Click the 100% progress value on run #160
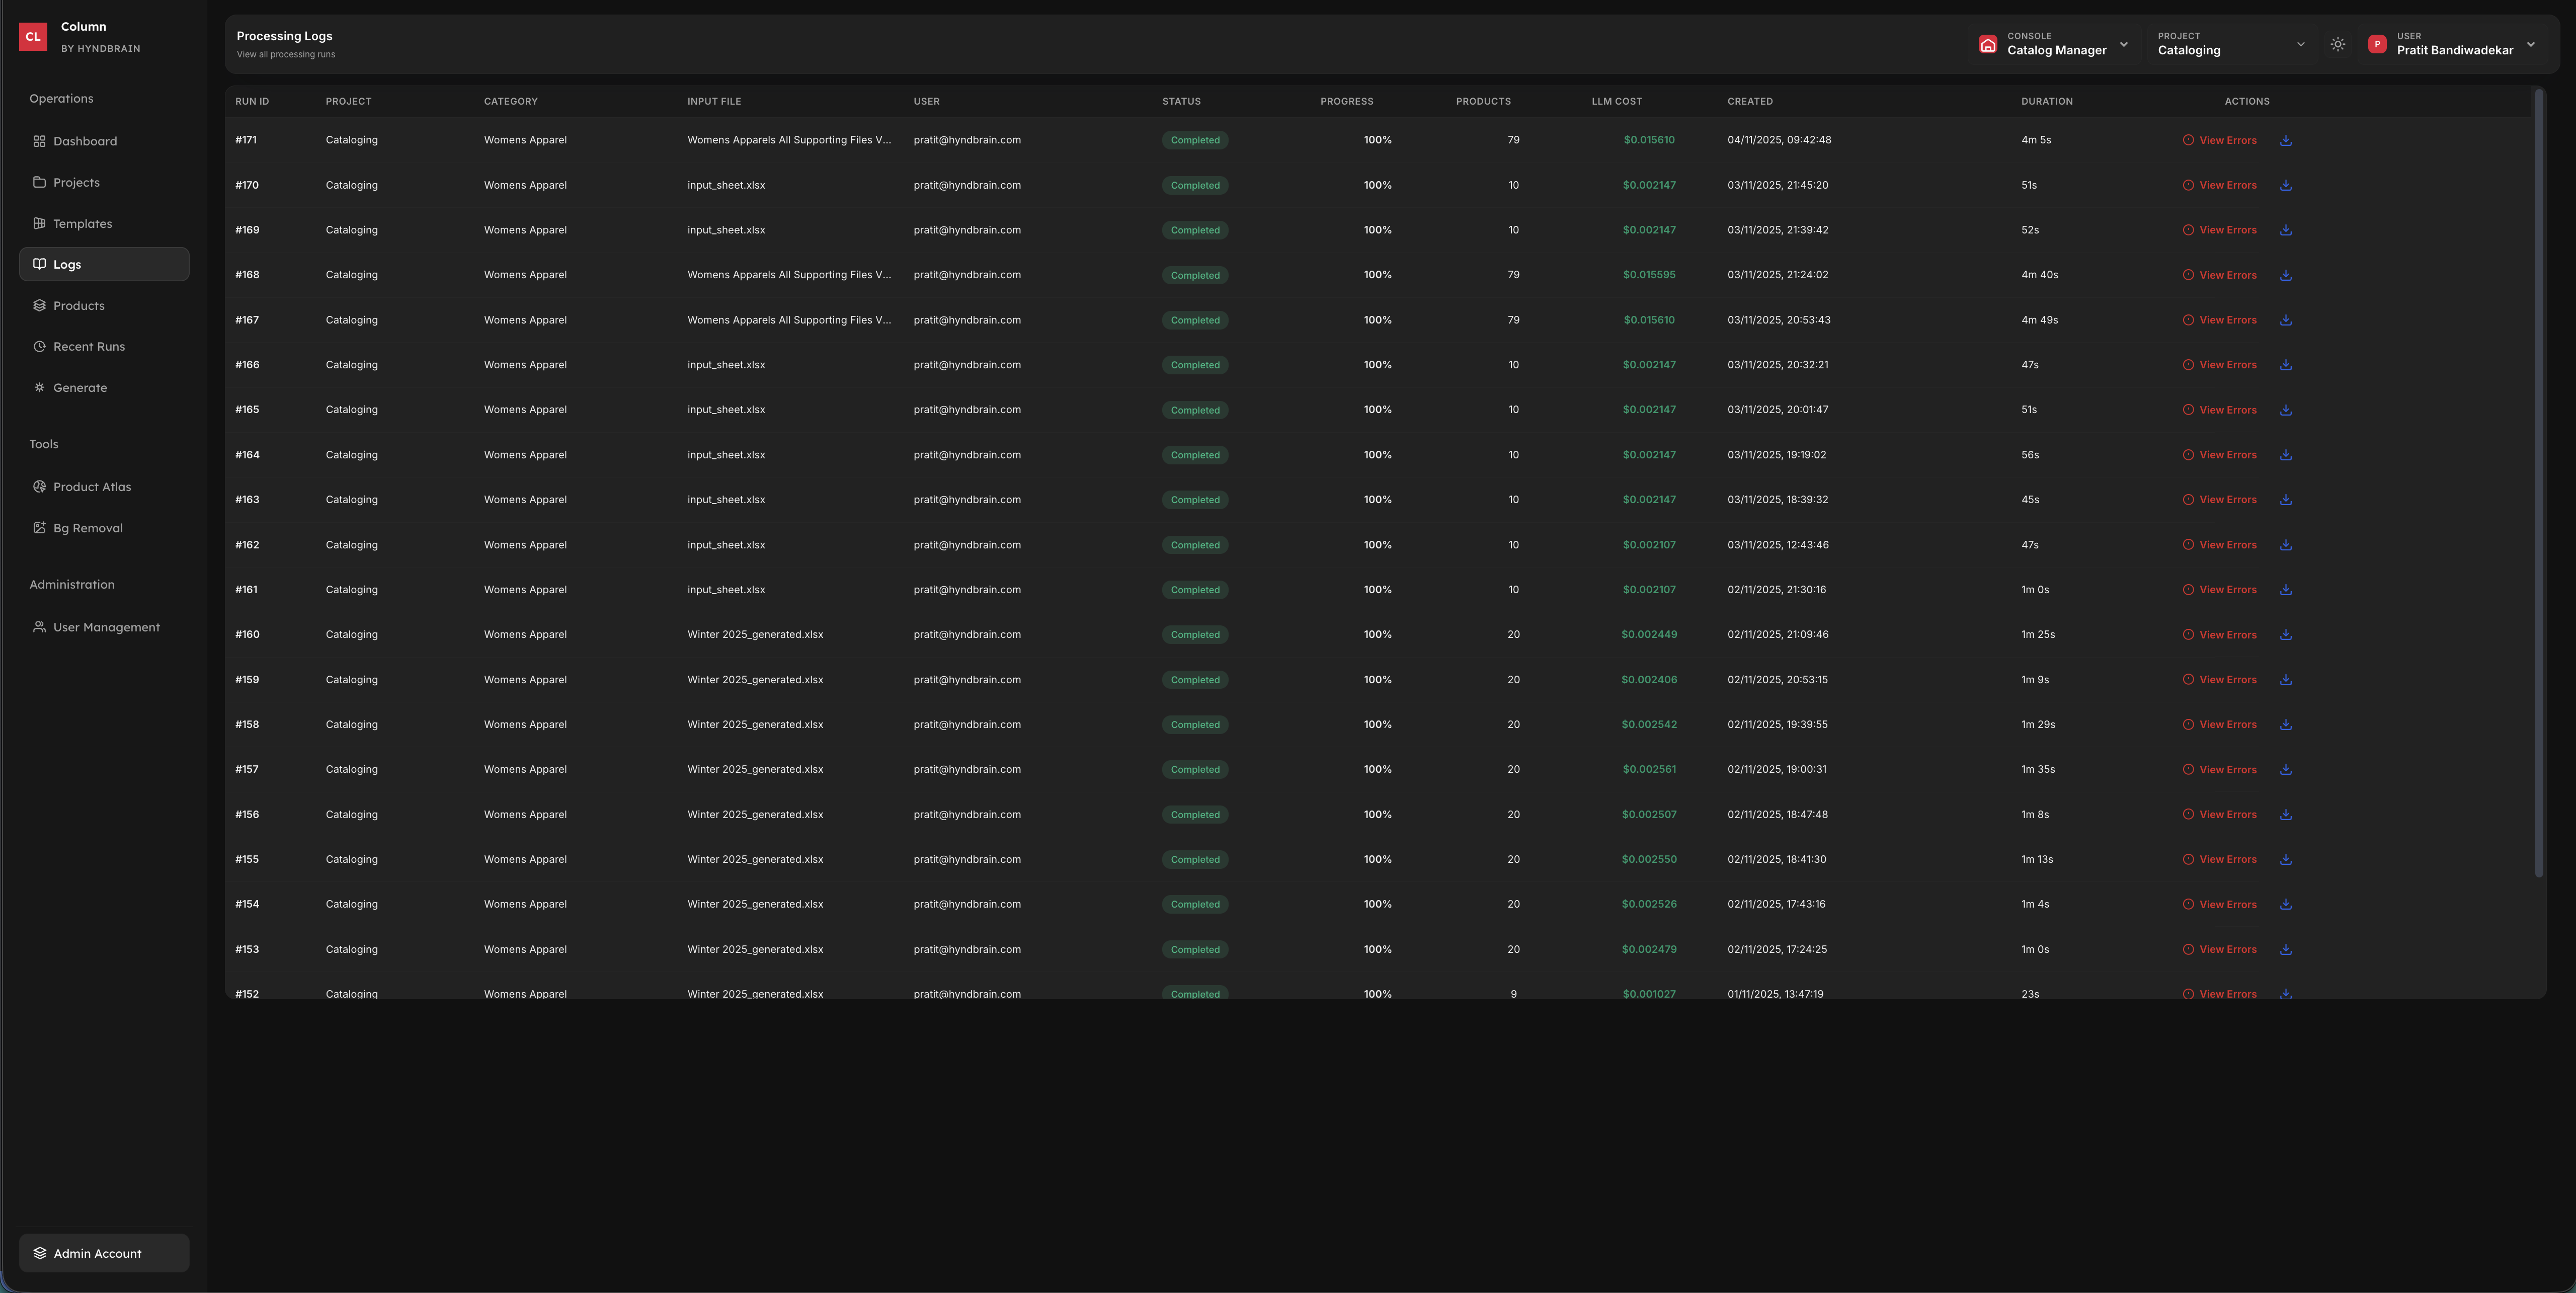This screenshot has width=2576, height=1293. [x=1377, y=634]
